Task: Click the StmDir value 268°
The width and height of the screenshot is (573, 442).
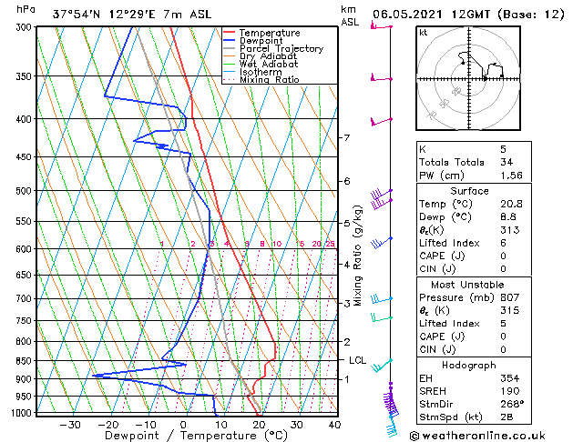Action: [512, 404]
